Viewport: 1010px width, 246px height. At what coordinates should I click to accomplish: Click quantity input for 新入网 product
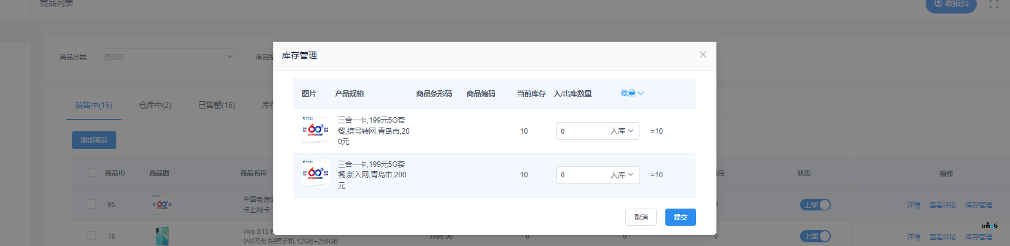tap(582, 175)
